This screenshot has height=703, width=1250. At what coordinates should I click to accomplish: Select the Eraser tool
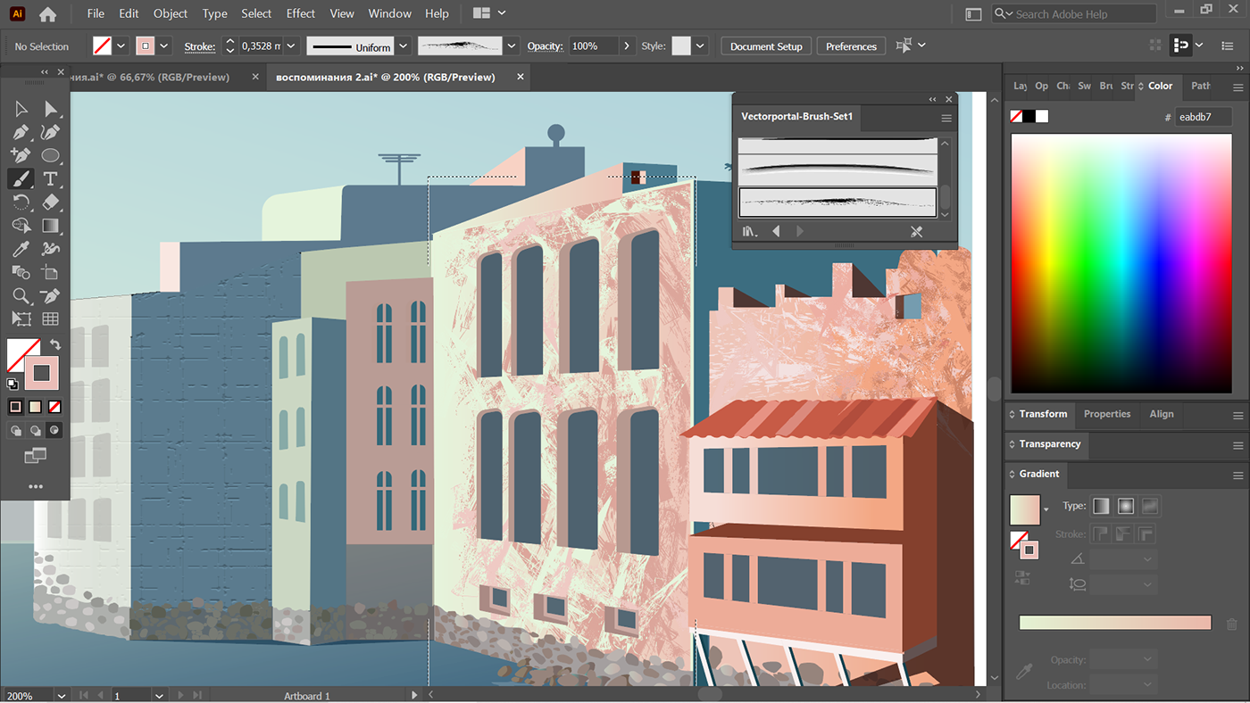pos(50,203)
